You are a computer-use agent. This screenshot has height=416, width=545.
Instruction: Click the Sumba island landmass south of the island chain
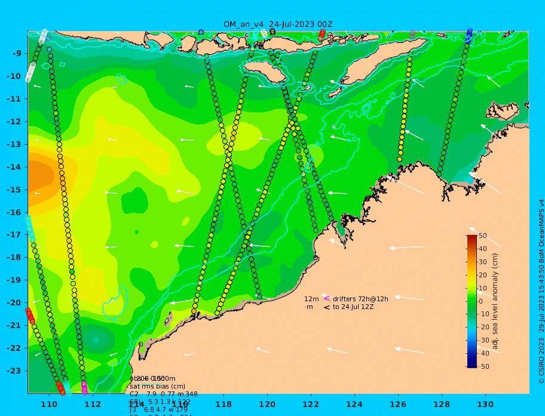[x=265, y=71]
